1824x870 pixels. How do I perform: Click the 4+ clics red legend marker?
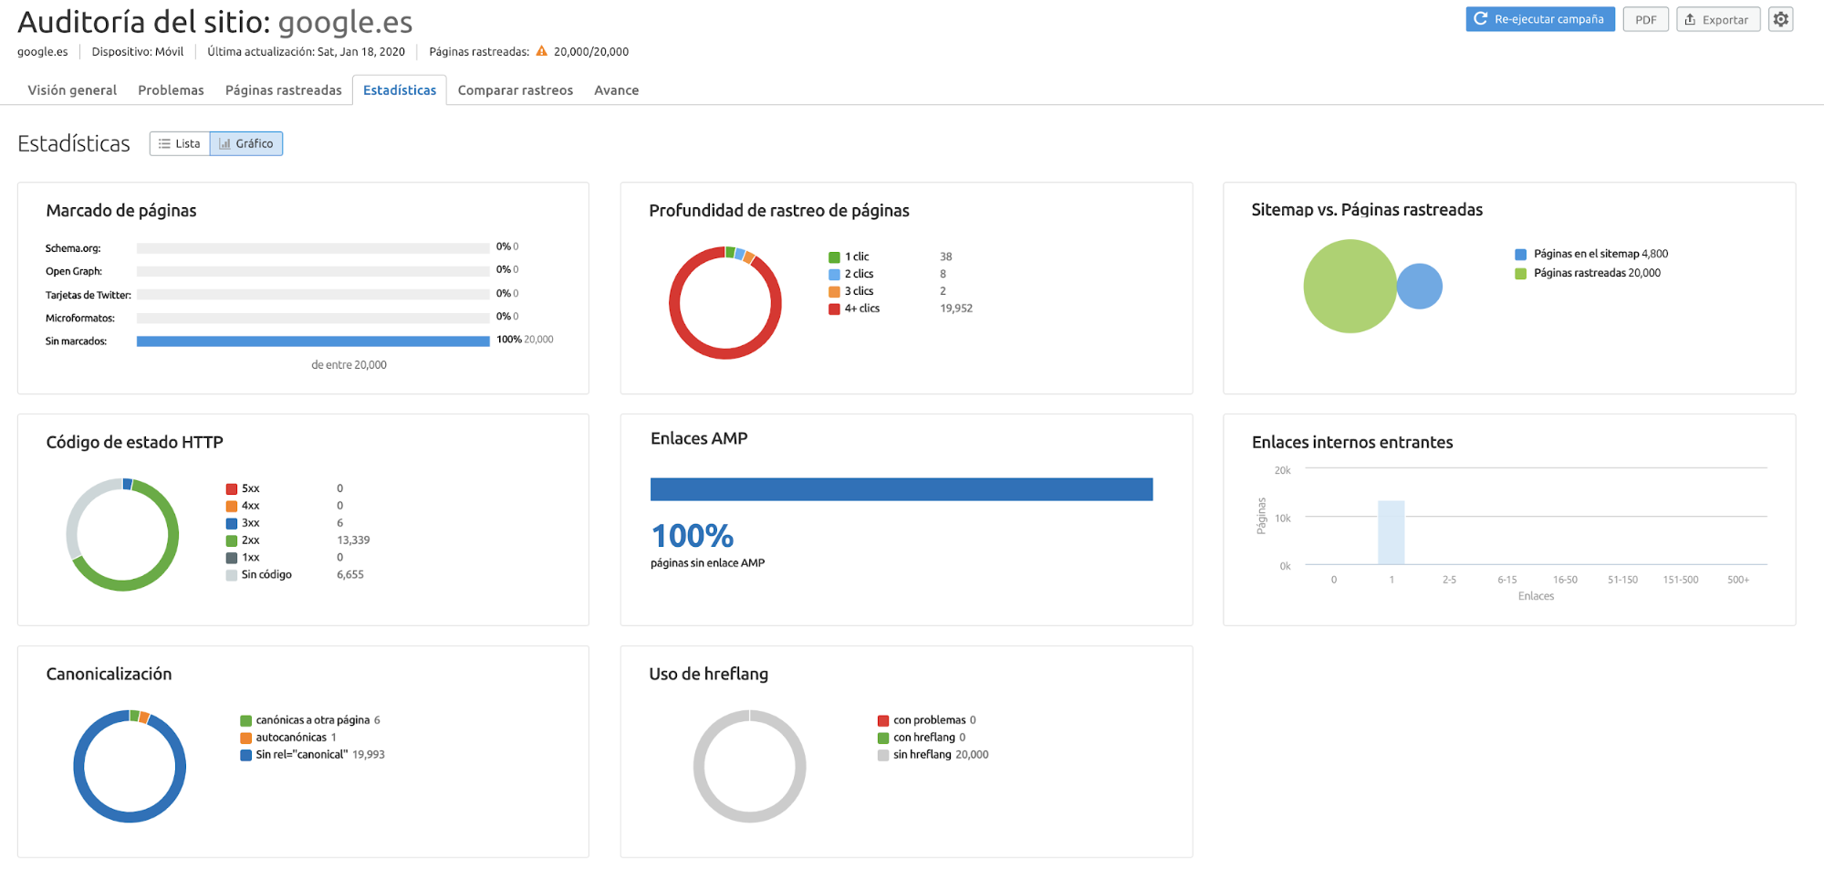(833, 309)
